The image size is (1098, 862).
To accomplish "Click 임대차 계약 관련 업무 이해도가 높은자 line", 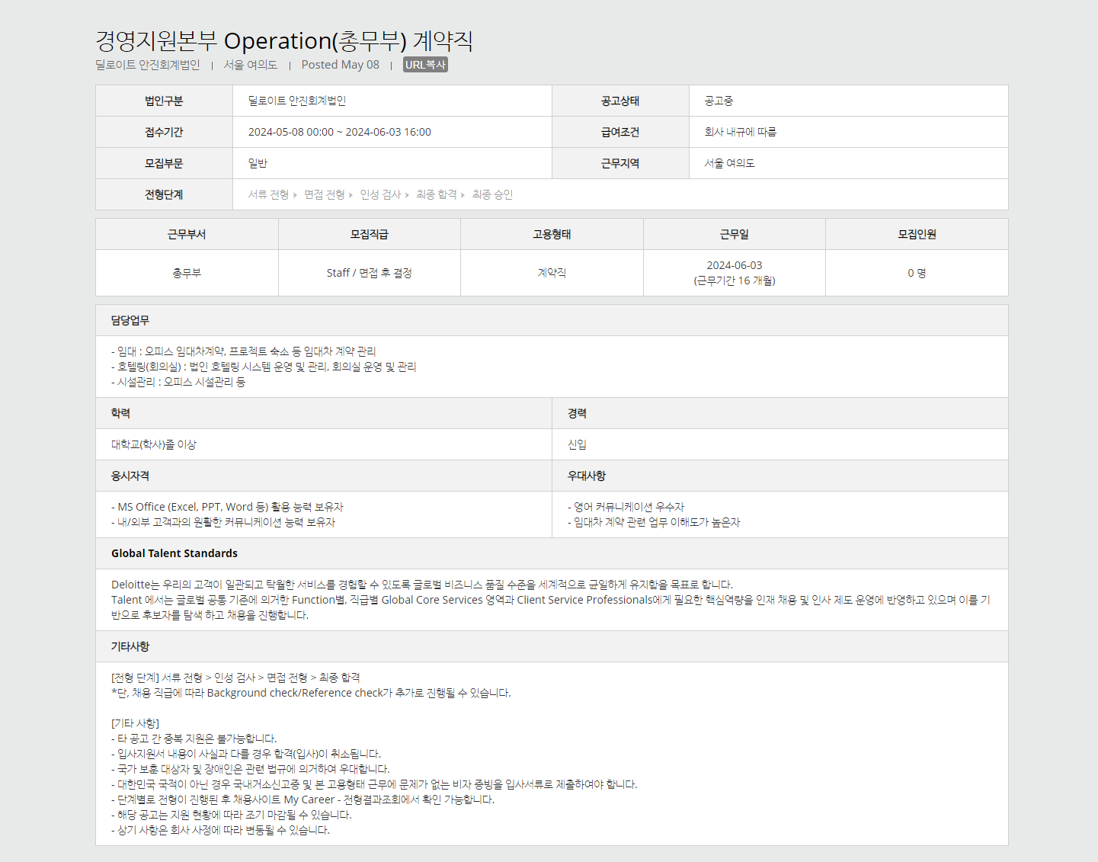I will 654,522.
